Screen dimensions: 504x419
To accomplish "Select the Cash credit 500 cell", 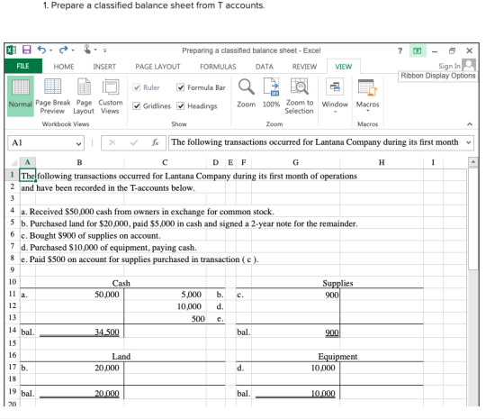I will coord(165,319).
